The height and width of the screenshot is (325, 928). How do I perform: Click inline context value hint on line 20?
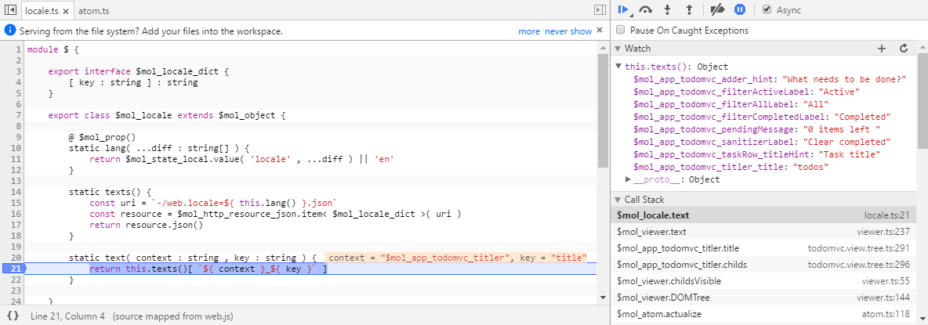(456, 258)
